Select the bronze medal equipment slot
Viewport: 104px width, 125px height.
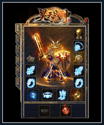coord(79,58)
